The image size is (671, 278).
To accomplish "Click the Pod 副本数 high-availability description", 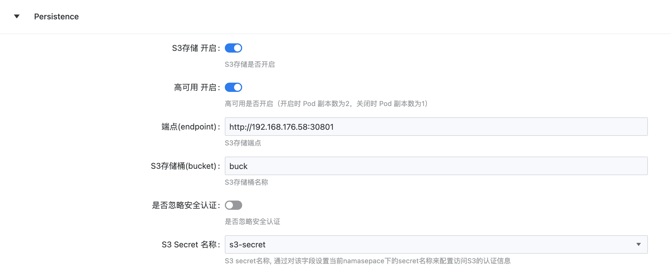I will tap(326, 104).
